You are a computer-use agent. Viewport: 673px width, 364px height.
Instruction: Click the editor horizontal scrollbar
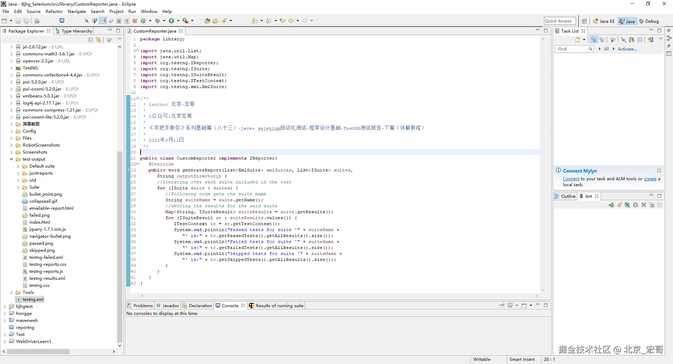click(339, 296)
